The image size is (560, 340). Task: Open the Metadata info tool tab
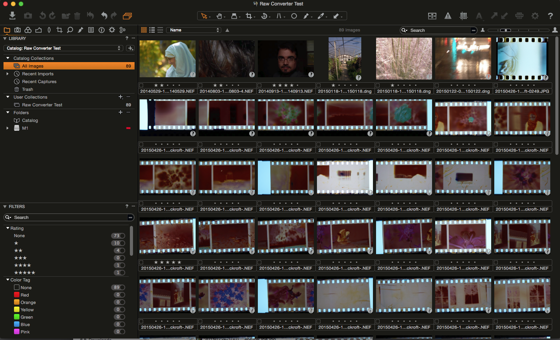click(x=101, y=30)
